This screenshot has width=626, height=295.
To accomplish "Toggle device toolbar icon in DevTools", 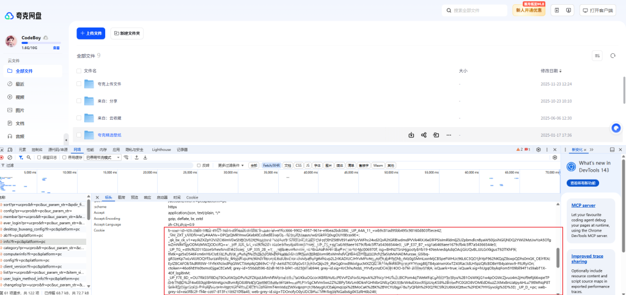I will click(x=9, y=150).
